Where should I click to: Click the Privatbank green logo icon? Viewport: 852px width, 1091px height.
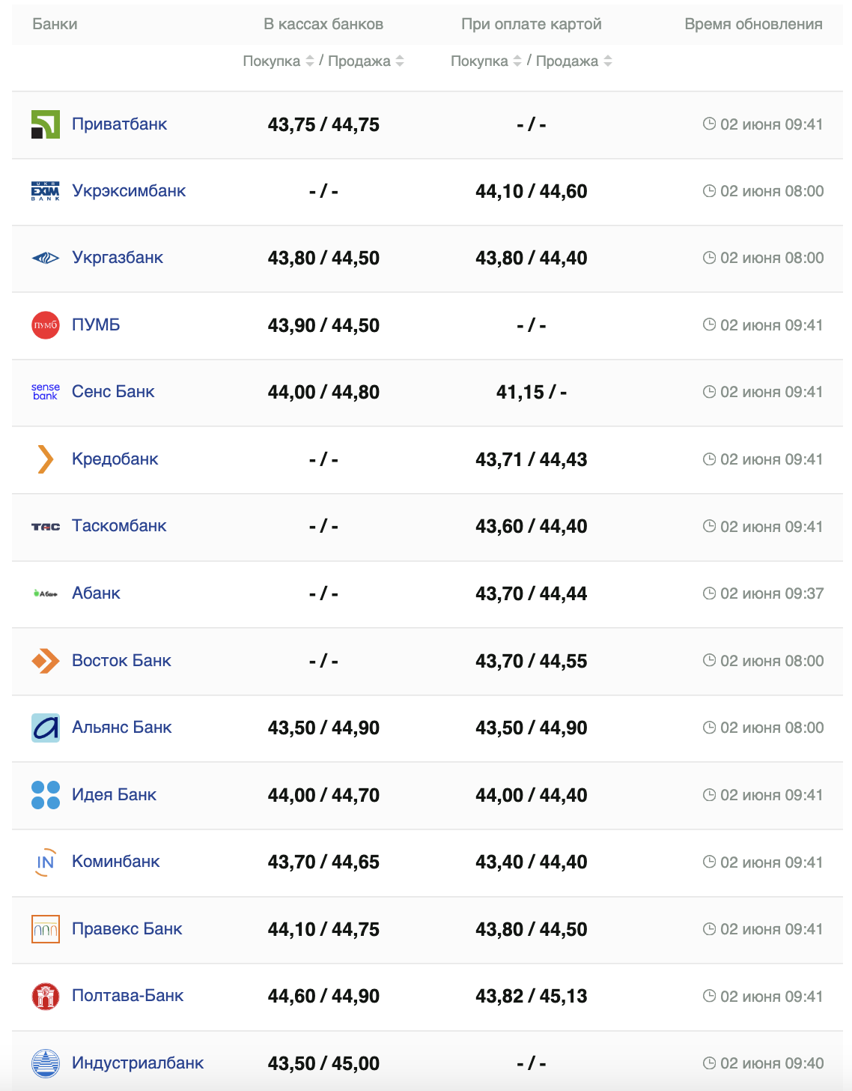pyautogui.click(x=45, y=124)
